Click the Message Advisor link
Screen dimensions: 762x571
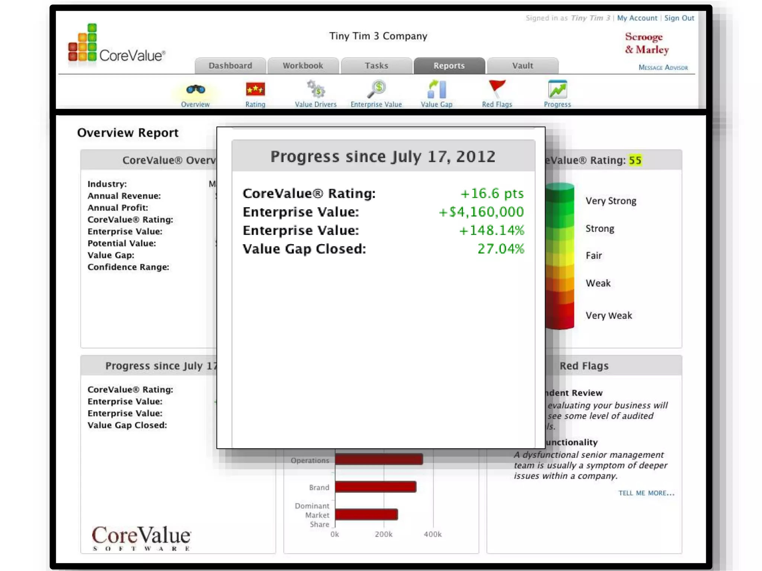(663, 68)
